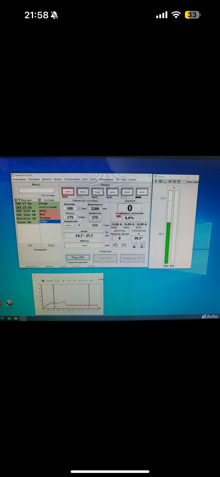The width and height of the screenshot is (220, 477).
Task: Enable Запись в файл checkbox
Action: tap(184, 182)
